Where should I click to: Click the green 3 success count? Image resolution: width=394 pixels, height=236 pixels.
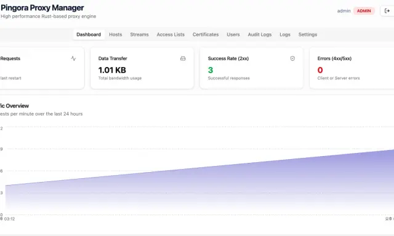click(211, 70)
